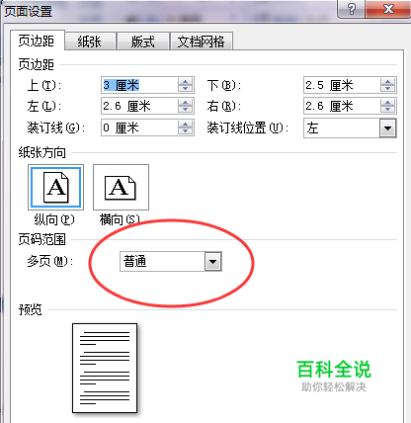
Task: Click the page preview thumbnail
Action: (105, 368)
